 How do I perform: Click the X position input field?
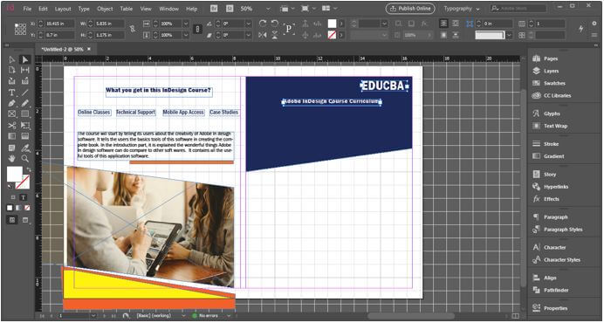point(59,24)
